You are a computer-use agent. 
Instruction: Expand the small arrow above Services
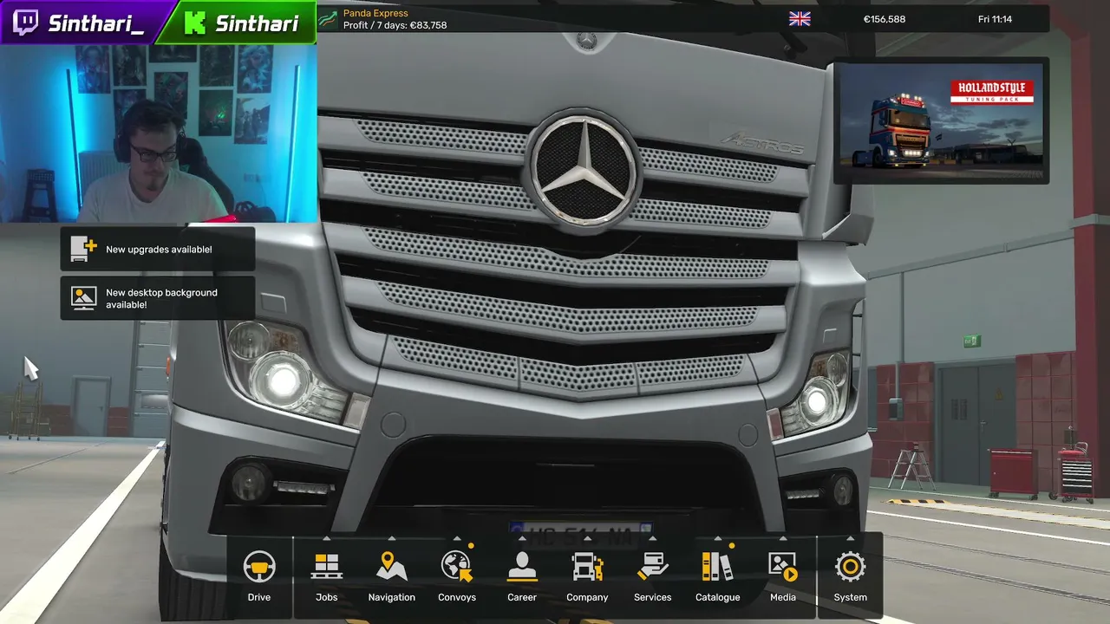click(x=652, y=539)
